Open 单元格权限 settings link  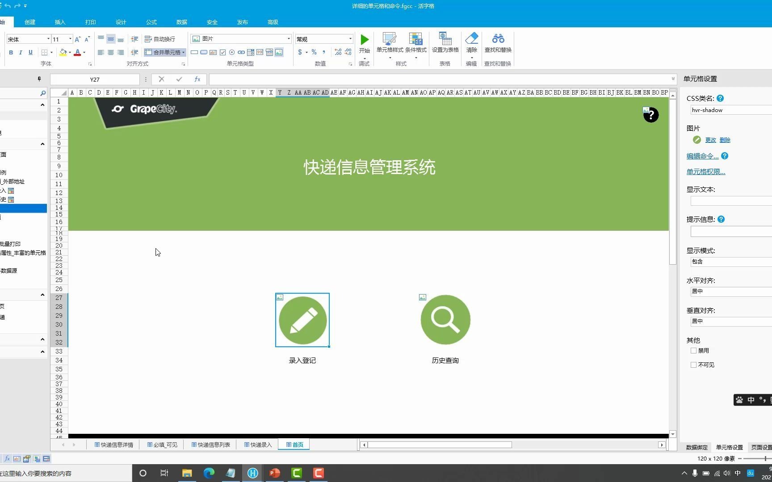pos(705,171)
